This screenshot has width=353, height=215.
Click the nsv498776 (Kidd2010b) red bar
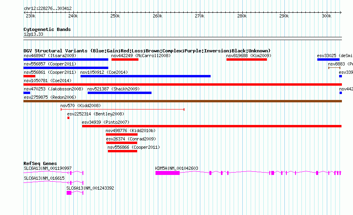coord(122,134)
